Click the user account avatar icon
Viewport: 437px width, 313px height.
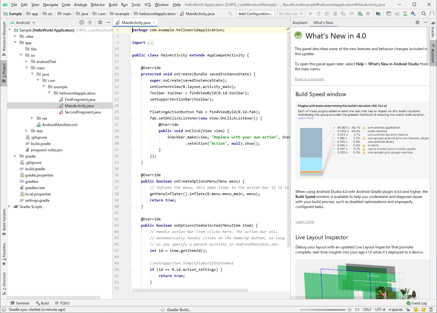pos(432,14)
